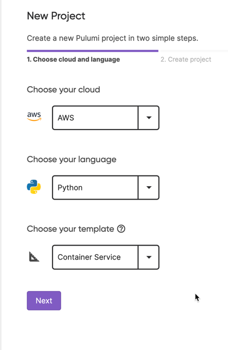The height and width of the screenshot is (350, 228).
Task: Click the template set-square ruler icon
Action: pos(34,257)
